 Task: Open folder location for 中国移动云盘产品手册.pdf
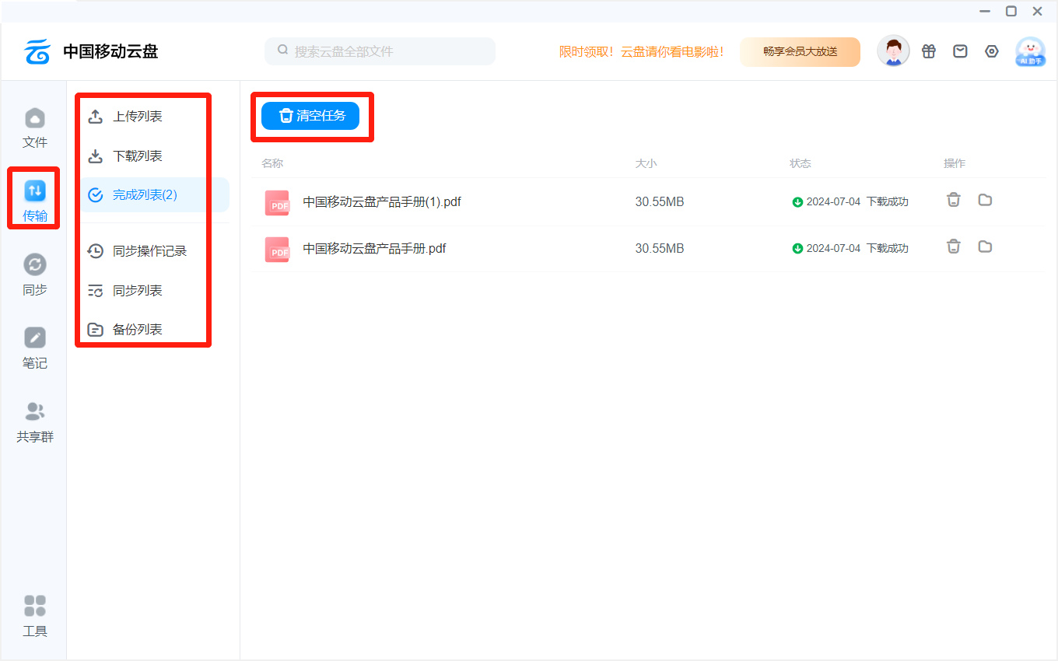point(985,247)
